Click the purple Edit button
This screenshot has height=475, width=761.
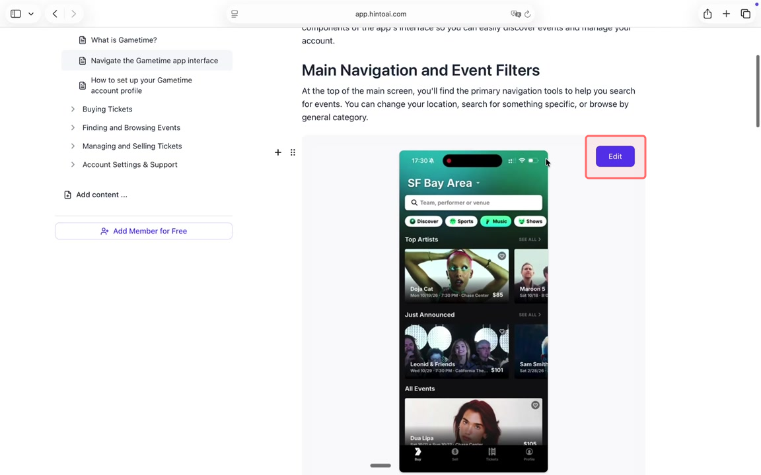(615, 156)
